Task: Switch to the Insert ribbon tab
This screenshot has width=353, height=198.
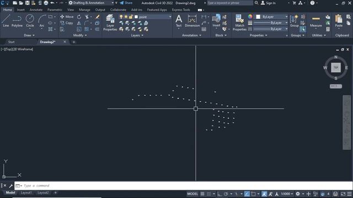Action: (20, 10)
